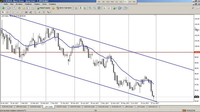The height and width of the screenshot is (112, 200).
Task: Tile chart windows icon
Action: [x=99, y=8]
